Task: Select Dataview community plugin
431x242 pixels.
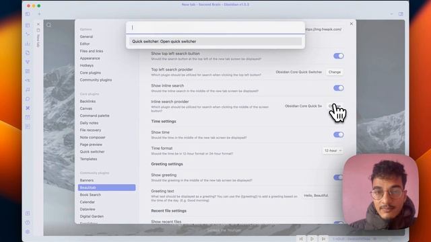Action: (88, 209)
